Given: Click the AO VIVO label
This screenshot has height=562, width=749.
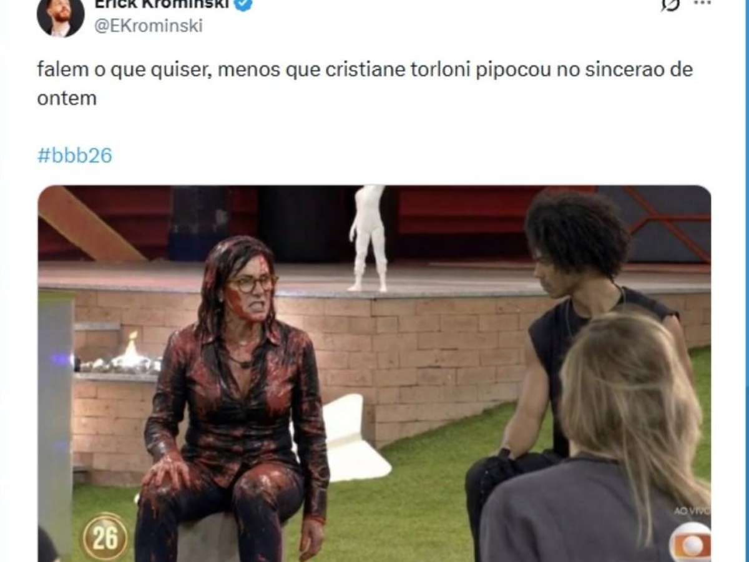Looking at the screenshot, I should [691, 511].
